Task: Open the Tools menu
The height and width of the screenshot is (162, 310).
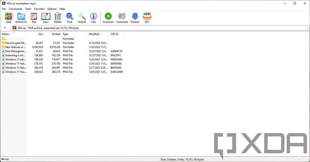Action: [x=28, y=9]
